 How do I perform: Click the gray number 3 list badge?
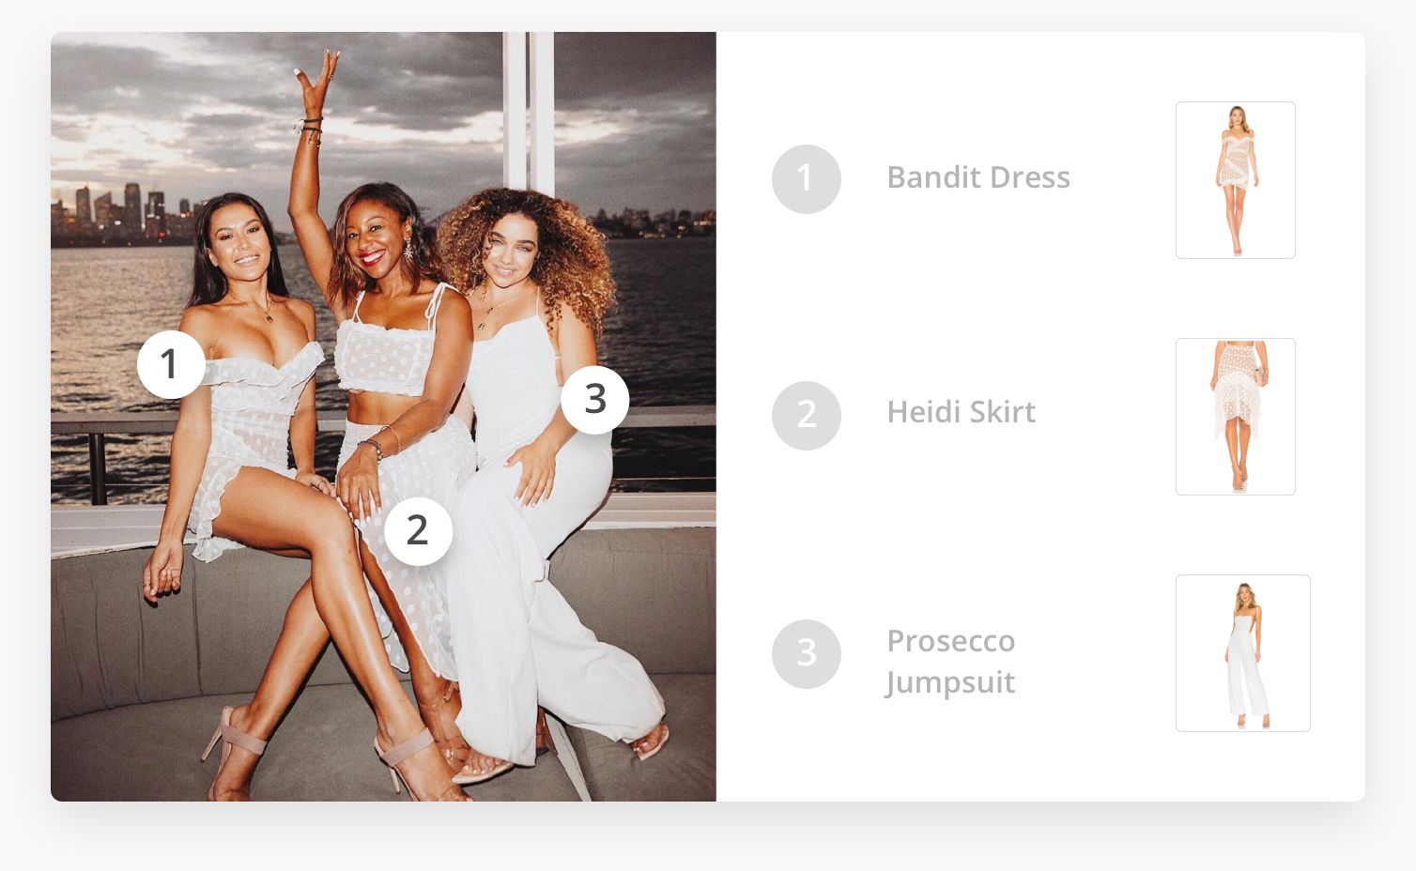(806, 653)
